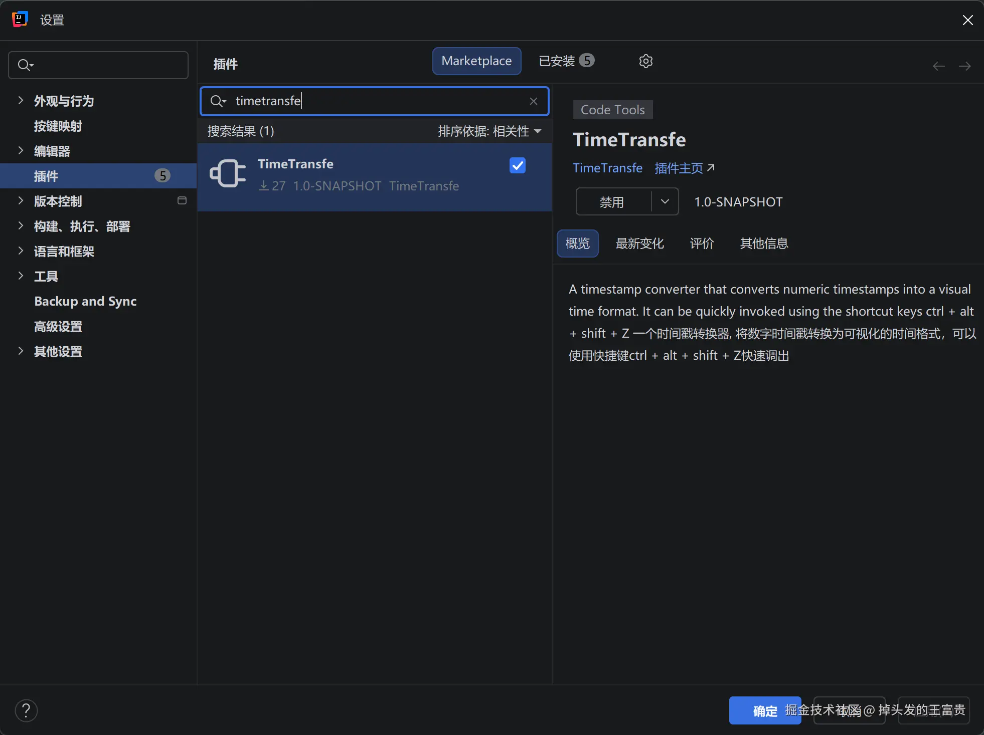Open the What's New tab
Image resolution: width=984 pixels, height=735 pixels.
pos(639,243)
